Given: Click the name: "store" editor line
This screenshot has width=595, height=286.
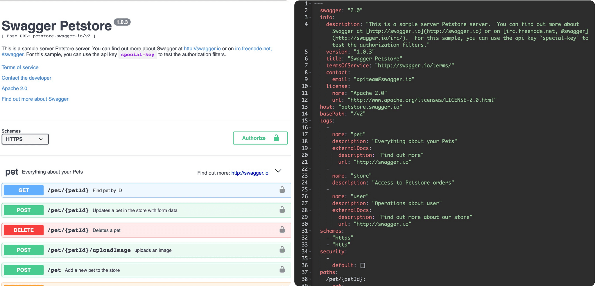Looking at the screenshot, I should click(x=352, y=176).
